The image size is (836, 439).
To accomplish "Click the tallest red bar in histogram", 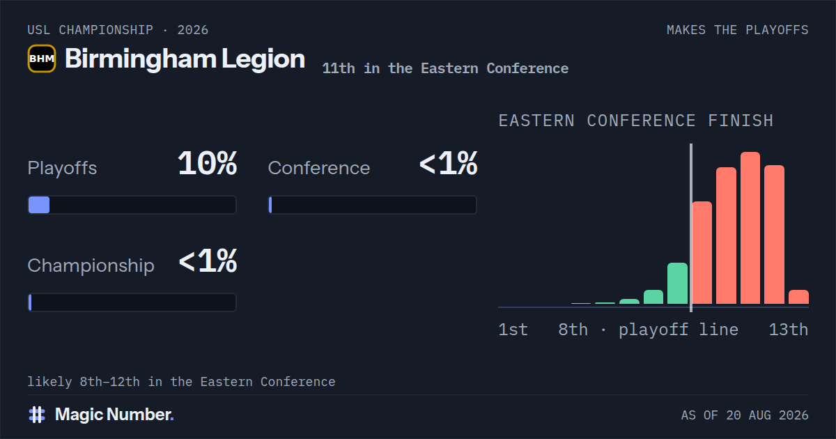I will (750, 228).
